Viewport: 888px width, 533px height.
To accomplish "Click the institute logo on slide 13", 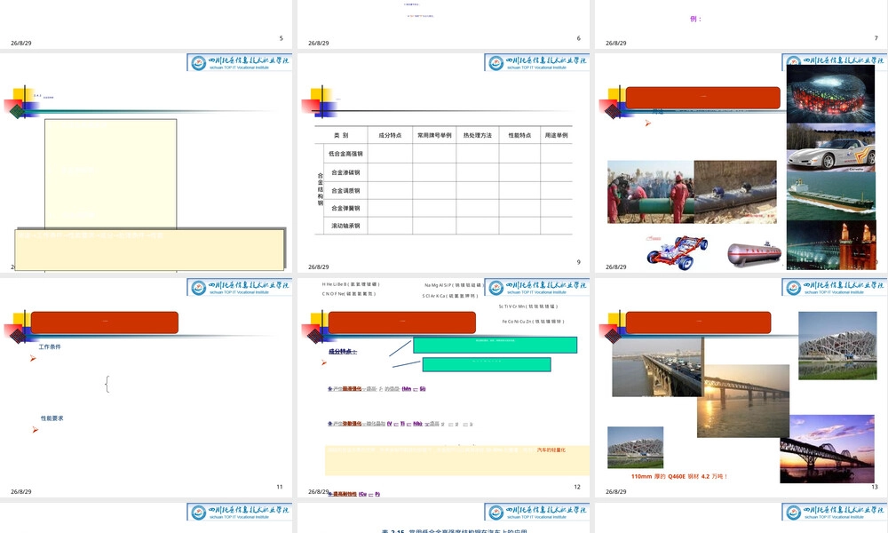I will tap(835, 287).
